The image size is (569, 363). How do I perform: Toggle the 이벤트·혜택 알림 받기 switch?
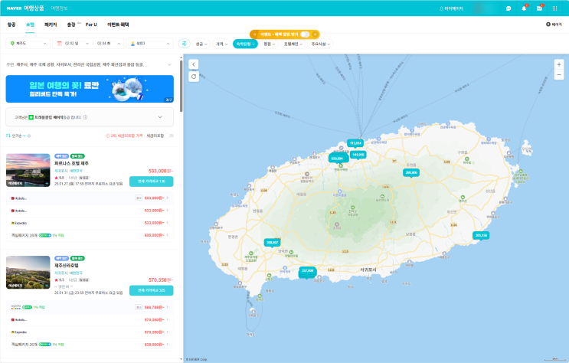click(305, 34)
